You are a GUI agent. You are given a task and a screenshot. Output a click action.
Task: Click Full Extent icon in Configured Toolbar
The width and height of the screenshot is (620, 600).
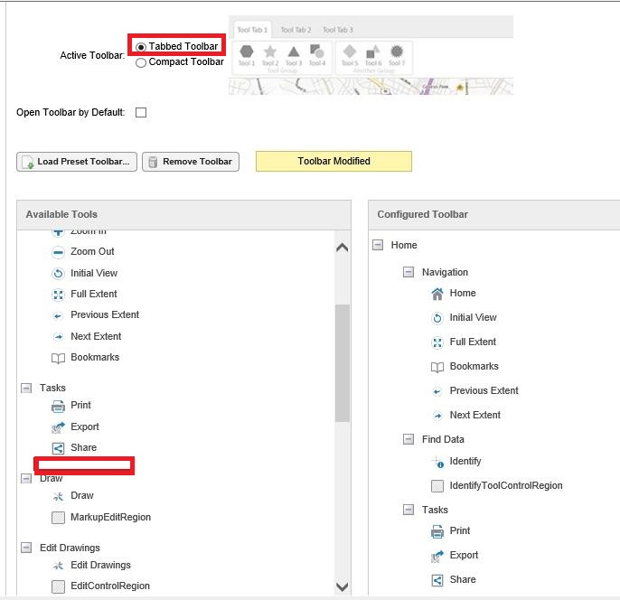tap(437, 342)
